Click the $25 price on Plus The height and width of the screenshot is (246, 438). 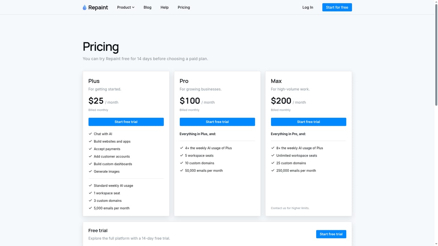[x=96, y=101]
